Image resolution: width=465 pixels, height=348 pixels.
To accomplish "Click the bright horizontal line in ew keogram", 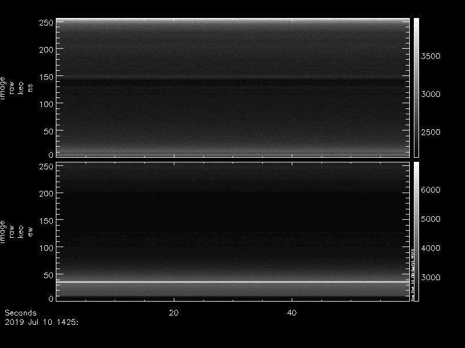I will [x=233, y=282].
